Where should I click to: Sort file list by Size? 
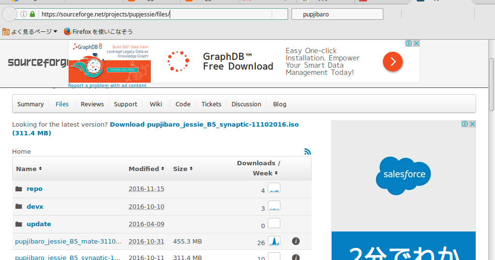183,169
